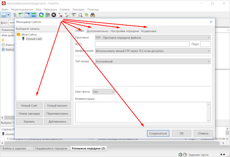The height and width of the screenshot is (157, 230).
Task: Reconnect to last server with checkmark icon
Action: click(x=66, y=15)
